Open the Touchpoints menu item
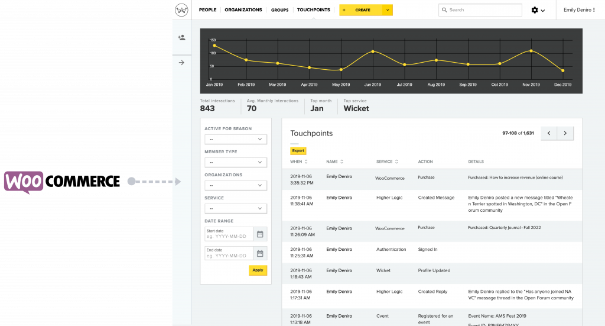 pyautogui.click(x=313, y=10)
